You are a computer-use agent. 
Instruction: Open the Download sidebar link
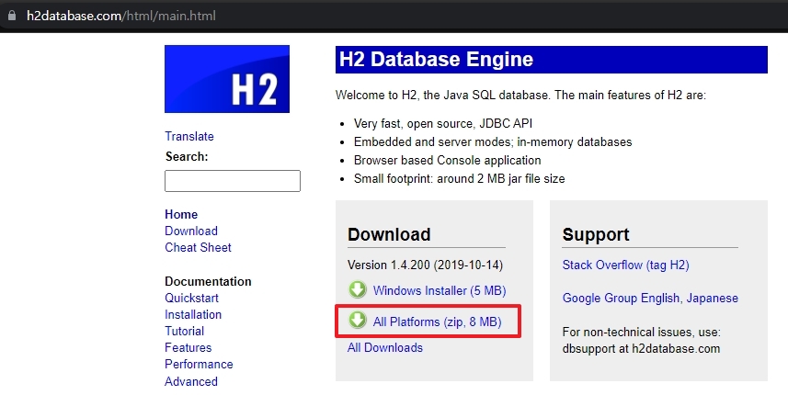click(x=191, y=231)
